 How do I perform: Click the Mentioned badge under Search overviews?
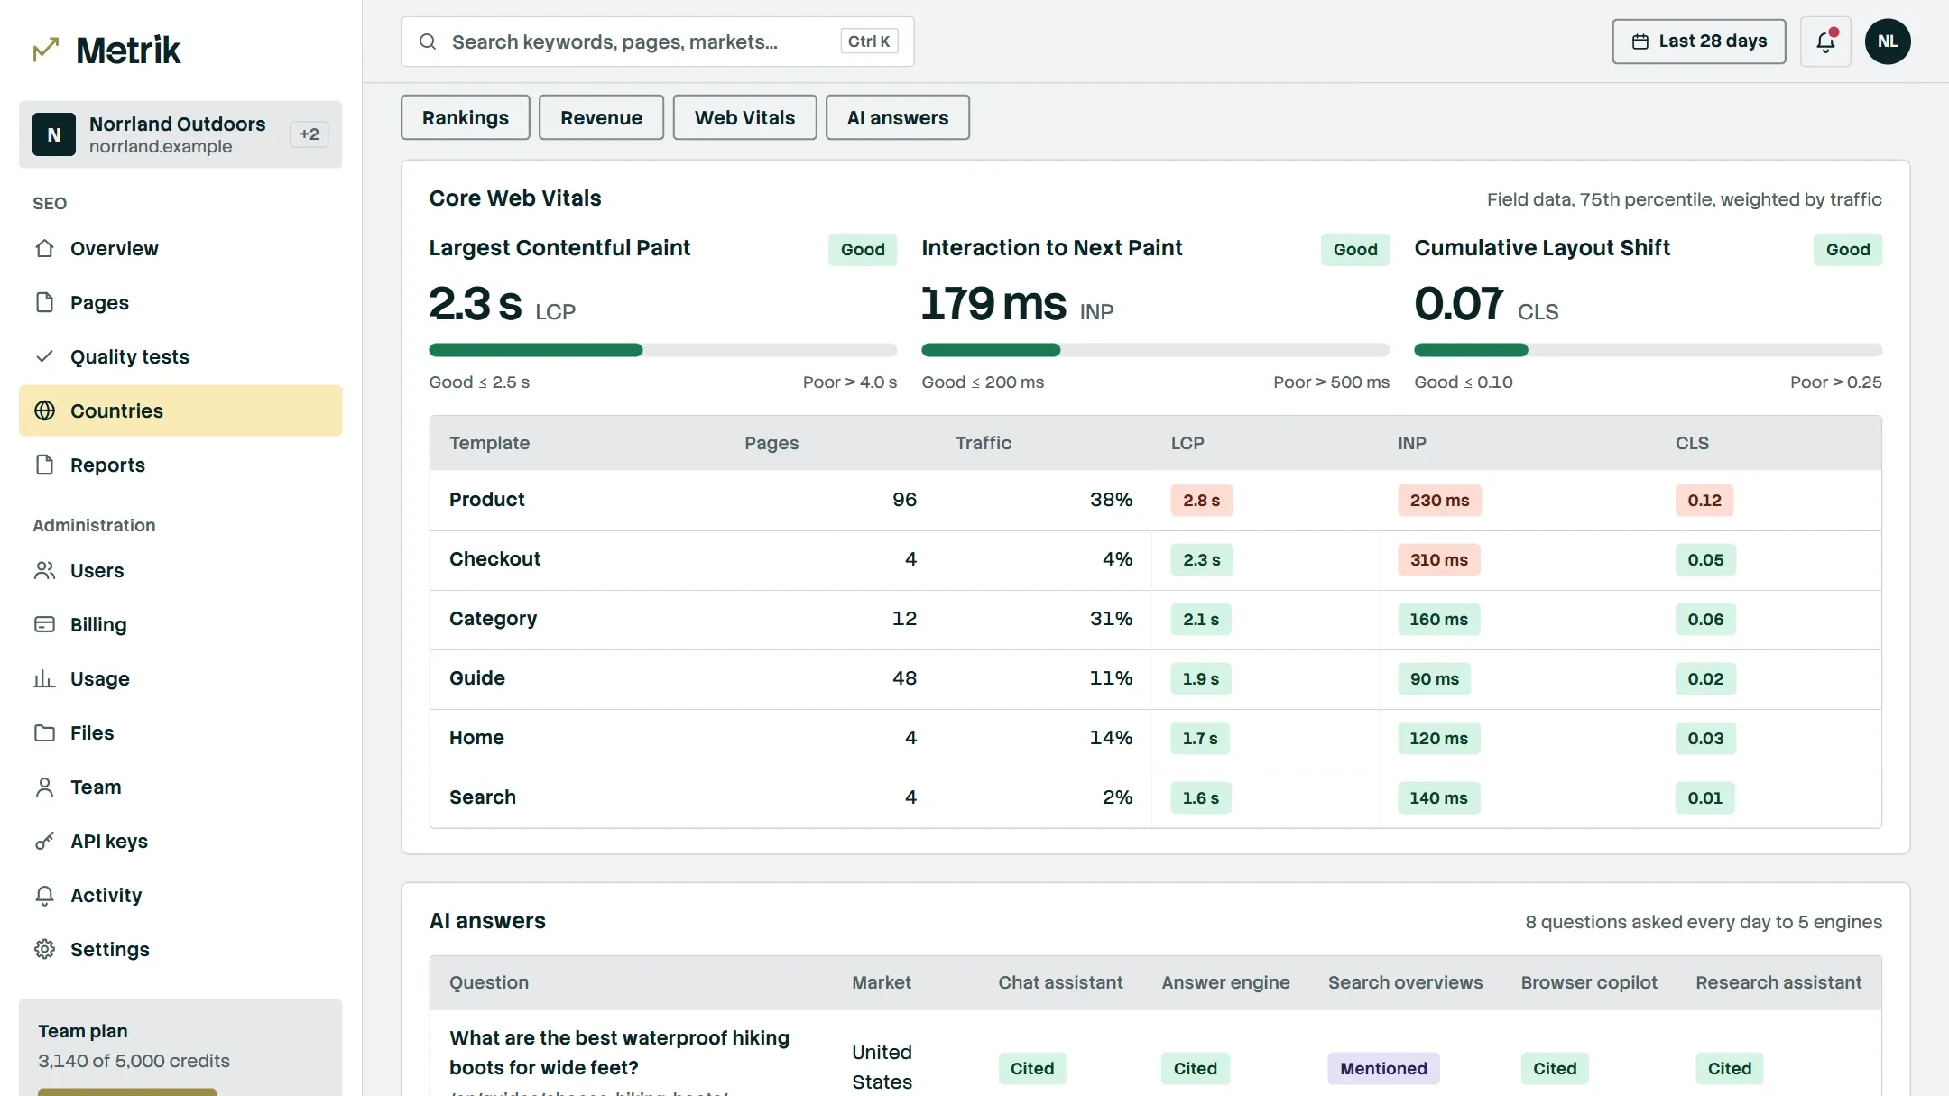(x=1383, y=1069)
